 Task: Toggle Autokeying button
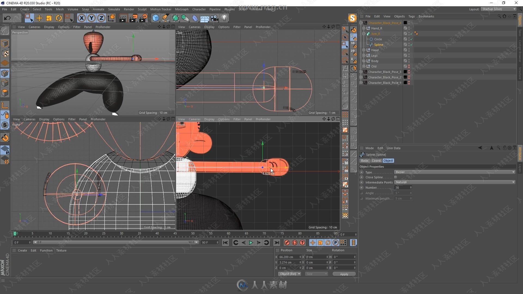(x=295, y=243)
